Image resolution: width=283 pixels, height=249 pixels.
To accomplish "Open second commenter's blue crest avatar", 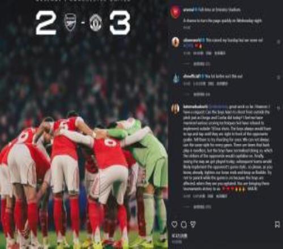I will click(176, 78).
